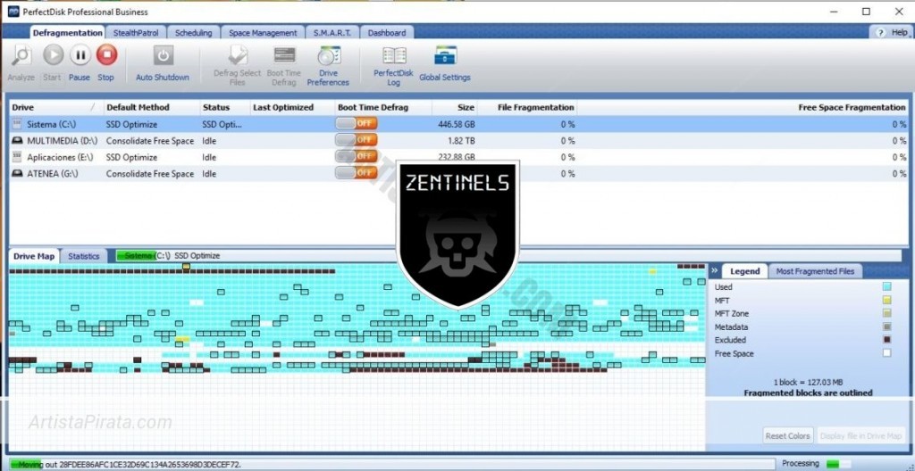Toggle Boot Time Defrag for ATENEA (G:\)
The height and width of the screenshot is (471, 915).
(356, 172)
